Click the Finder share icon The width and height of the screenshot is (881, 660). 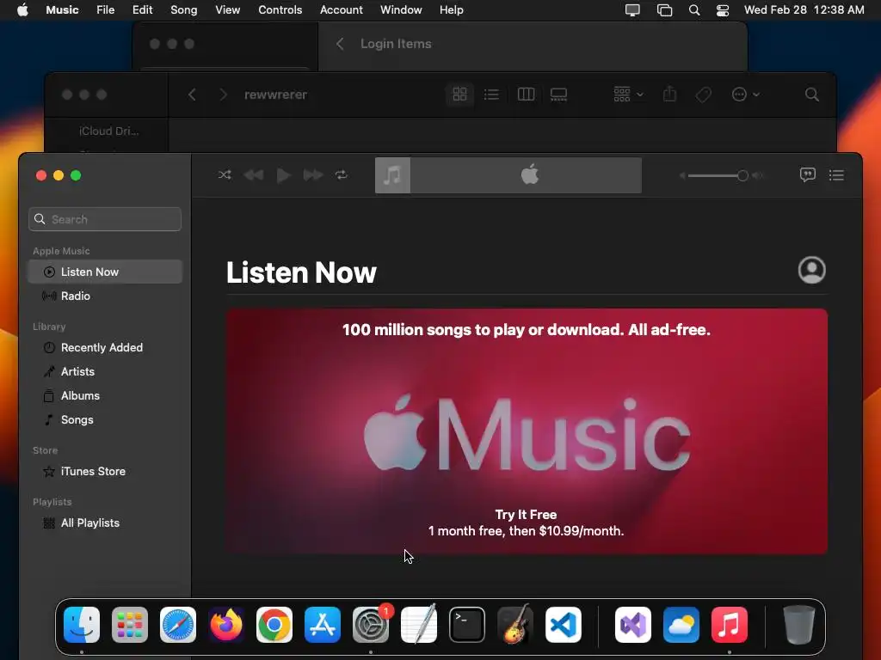coord(669,95)
